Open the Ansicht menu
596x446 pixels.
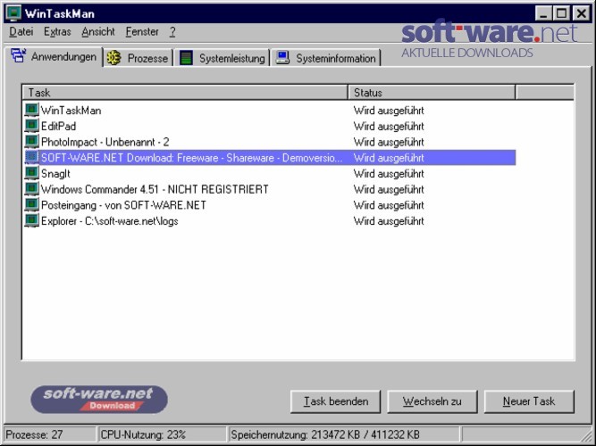(x=98, y=31)
